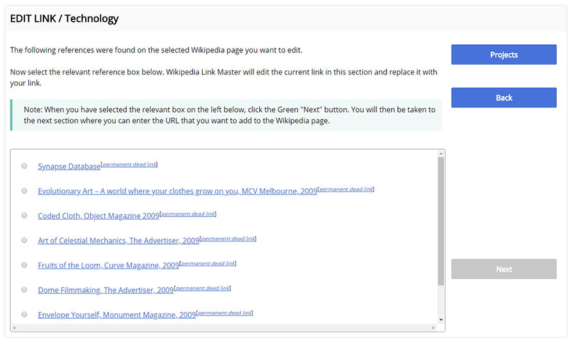Click permanent dead link tag after Coded Cloth

tap(188, 214)
